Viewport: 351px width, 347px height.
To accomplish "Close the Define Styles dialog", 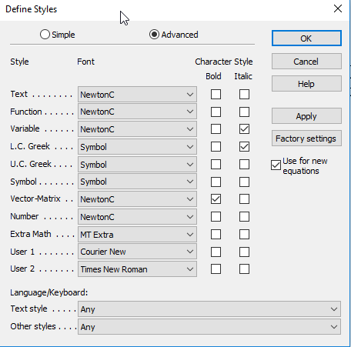I will [338, 8].
